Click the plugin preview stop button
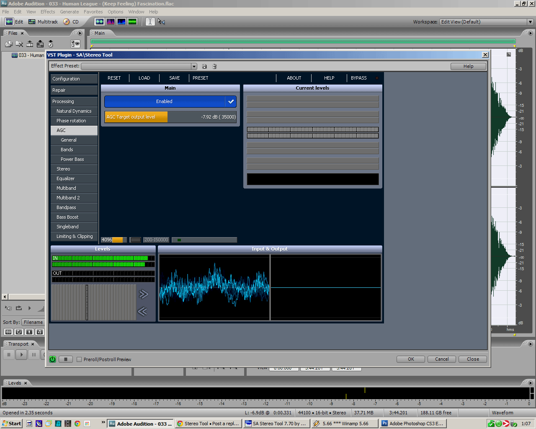 [65, 359]
